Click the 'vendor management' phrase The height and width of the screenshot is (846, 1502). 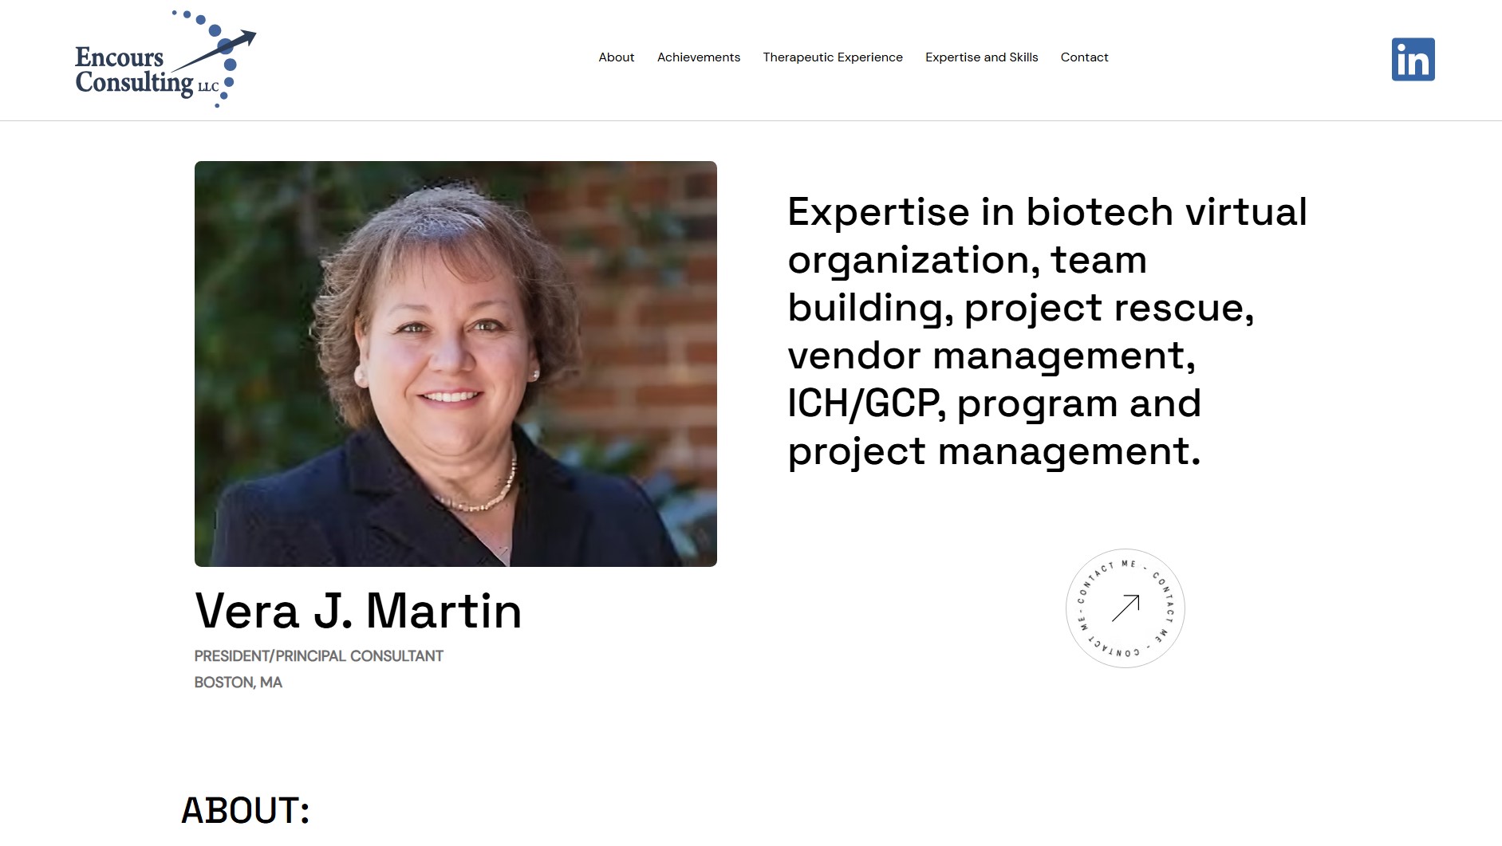991,356
